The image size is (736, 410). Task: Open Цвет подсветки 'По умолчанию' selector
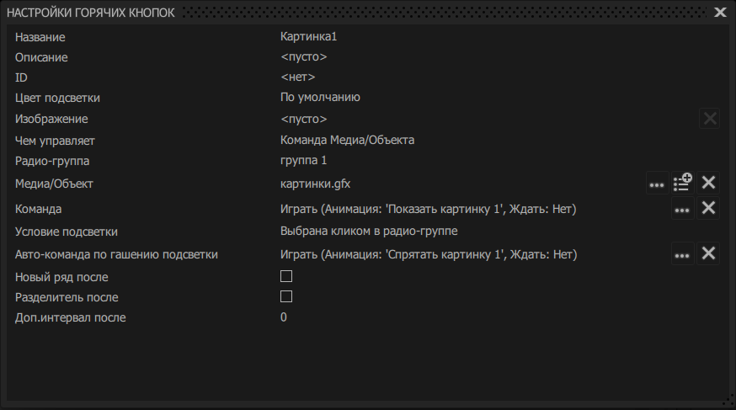point(320,98)
